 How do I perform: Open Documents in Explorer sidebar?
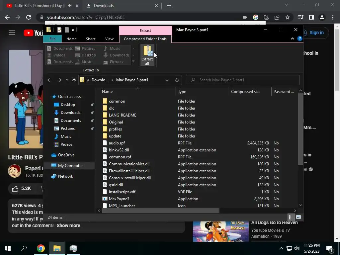[x=71, y=121]
